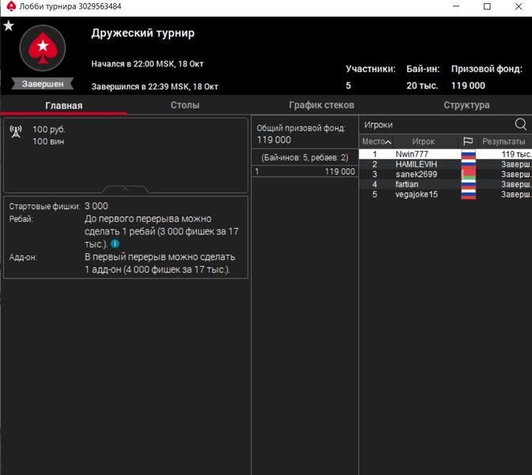Select the Главная tab
Image resolution: width=532 pixels, height=475 pixels.
coord(63,105)
